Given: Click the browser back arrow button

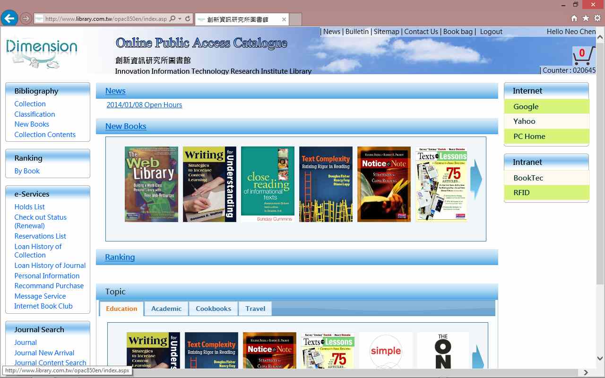Looking at the screenshot, I should [x=9, y=18].
